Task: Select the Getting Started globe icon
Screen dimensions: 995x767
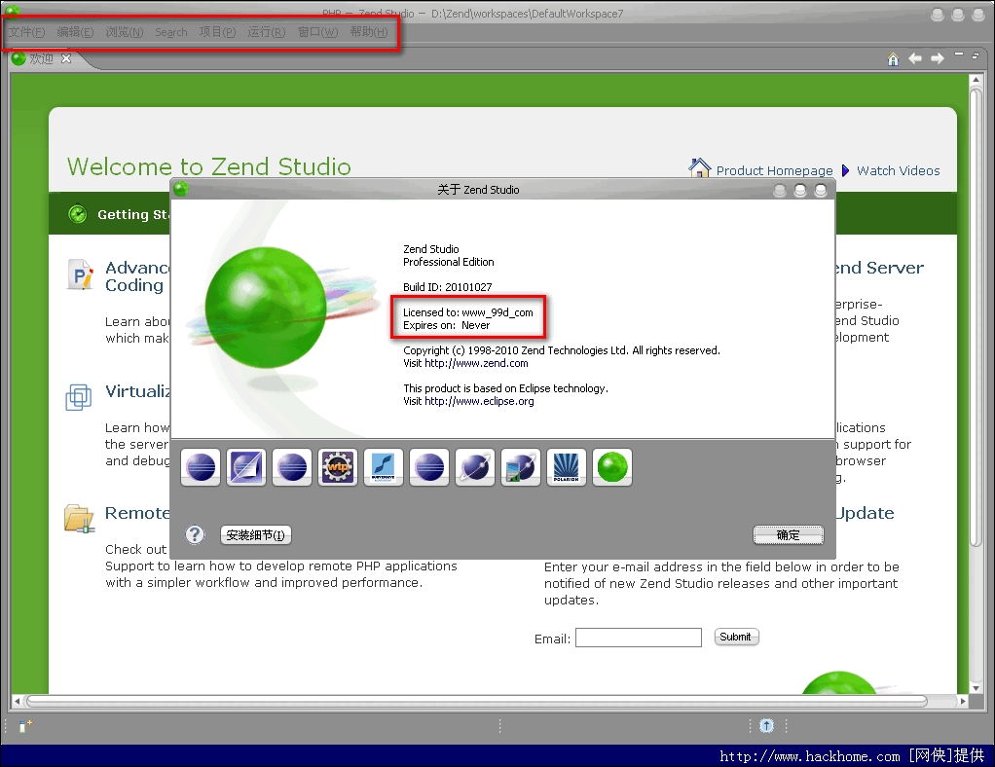Action: 77,213
